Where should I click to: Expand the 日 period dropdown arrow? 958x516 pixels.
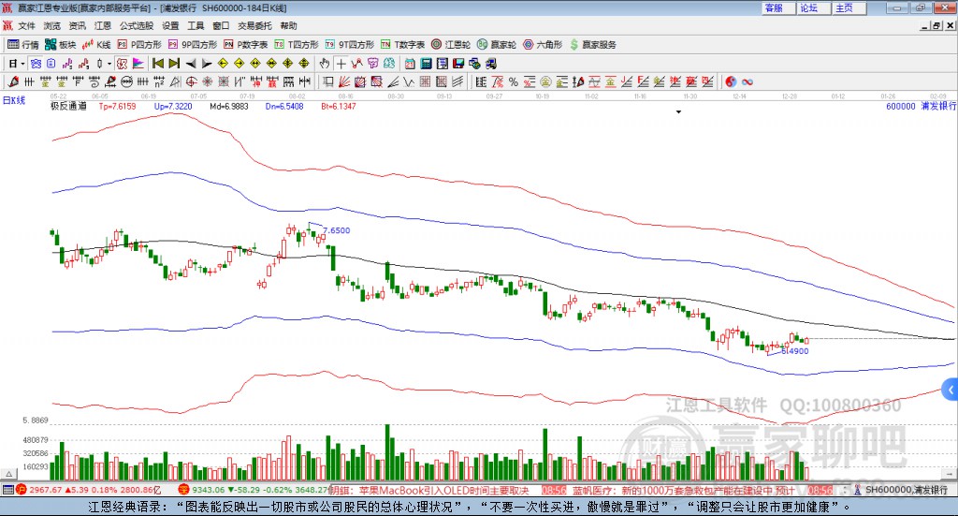[x=22, y=64]
